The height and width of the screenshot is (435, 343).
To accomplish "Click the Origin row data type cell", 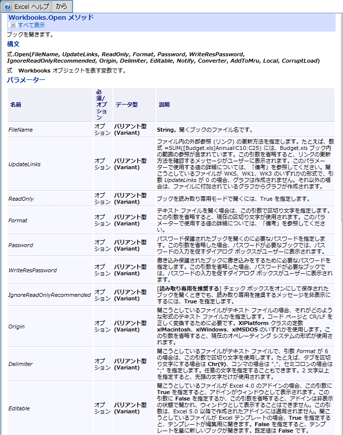I will point(134,326).
